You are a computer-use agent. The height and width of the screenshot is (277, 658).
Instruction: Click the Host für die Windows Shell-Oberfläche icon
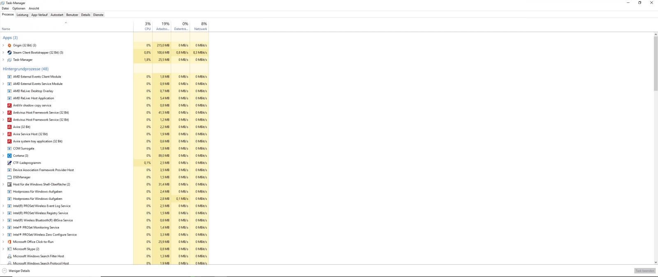click(9, 184)
